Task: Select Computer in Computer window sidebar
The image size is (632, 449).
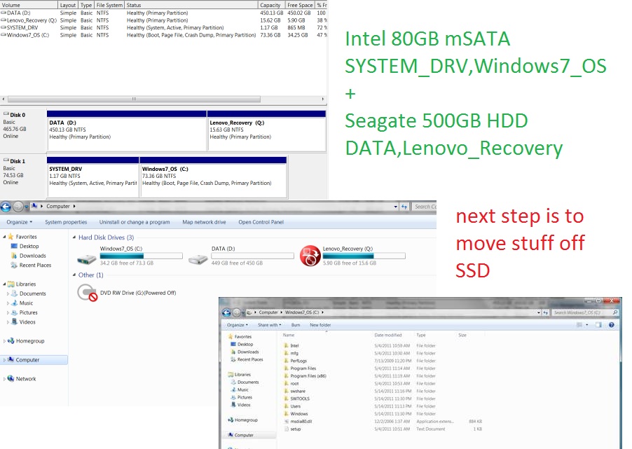Action: coord(34,360)
